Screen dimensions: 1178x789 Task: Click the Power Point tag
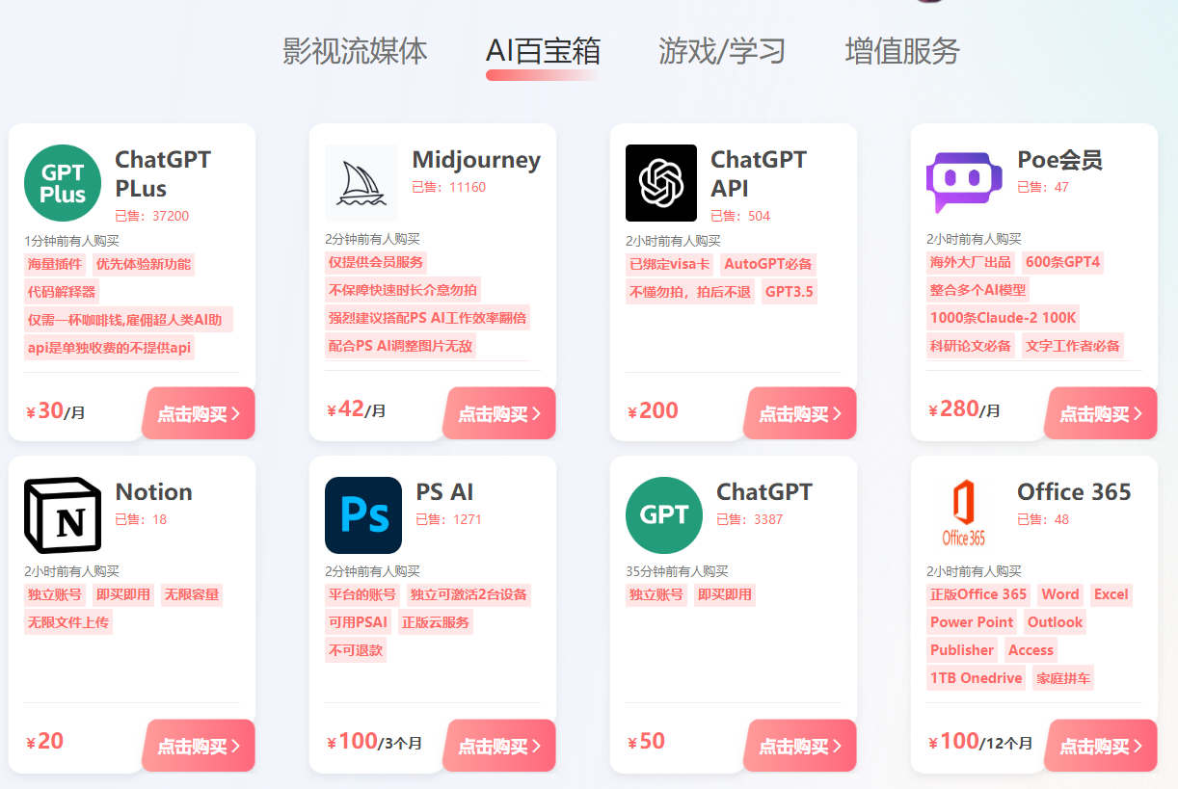point(972,622)
